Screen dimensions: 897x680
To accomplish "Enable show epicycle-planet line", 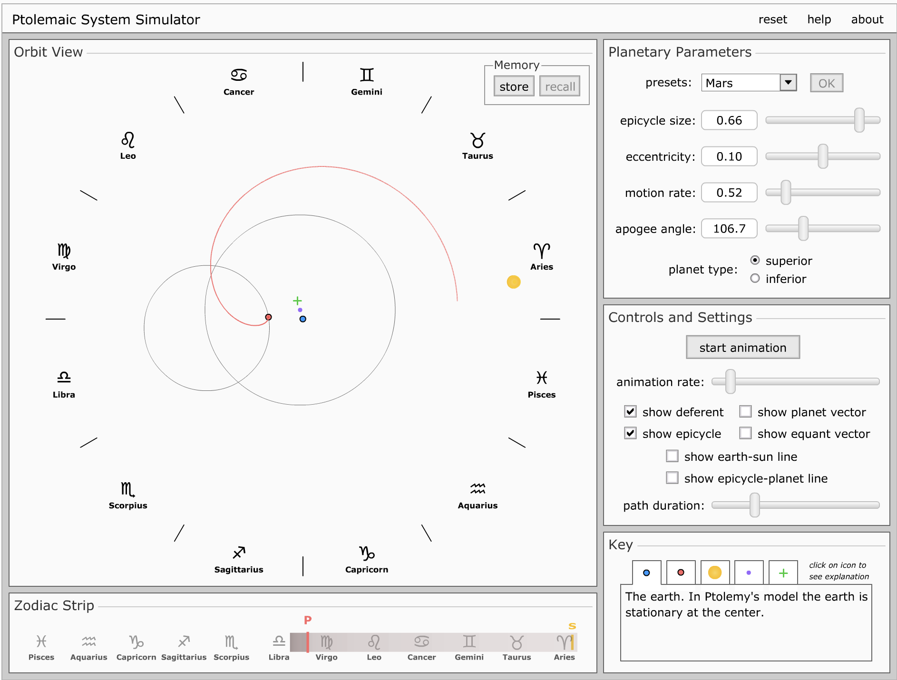I will (672, 477).
